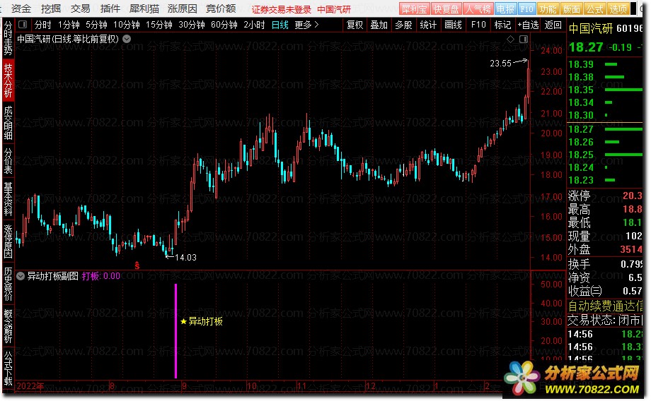Switch to 5分钟 period
Viewport: 651px width, 401px height.
coord(96,25)
